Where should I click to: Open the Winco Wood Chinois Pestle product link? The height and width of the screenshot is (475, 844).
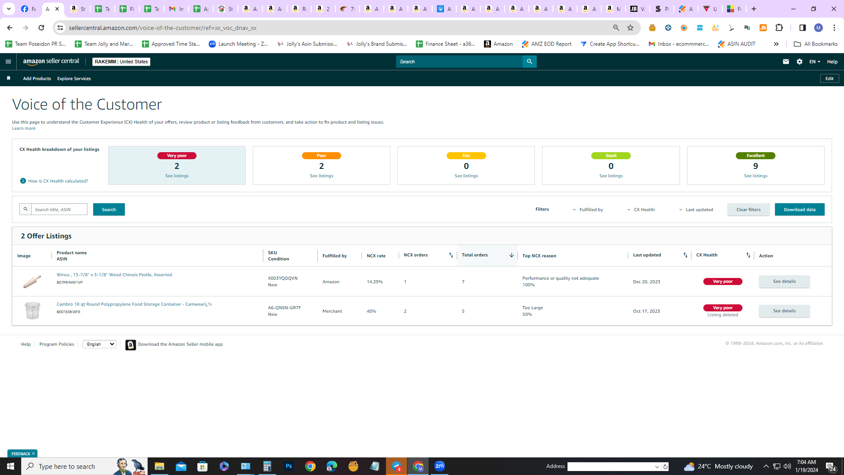point(114,275)
